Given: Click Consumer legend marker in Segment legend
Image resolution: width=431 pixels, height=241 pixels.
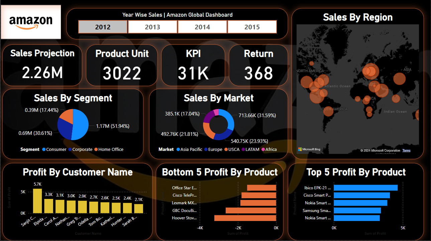Looking at the screenshot, I should [x=44, y=150].
